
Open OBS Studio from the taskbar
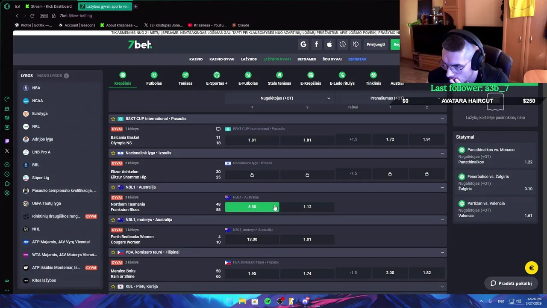point(280,302)
